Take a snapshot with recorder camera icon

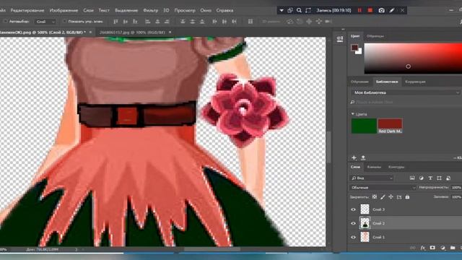(381, 10)
